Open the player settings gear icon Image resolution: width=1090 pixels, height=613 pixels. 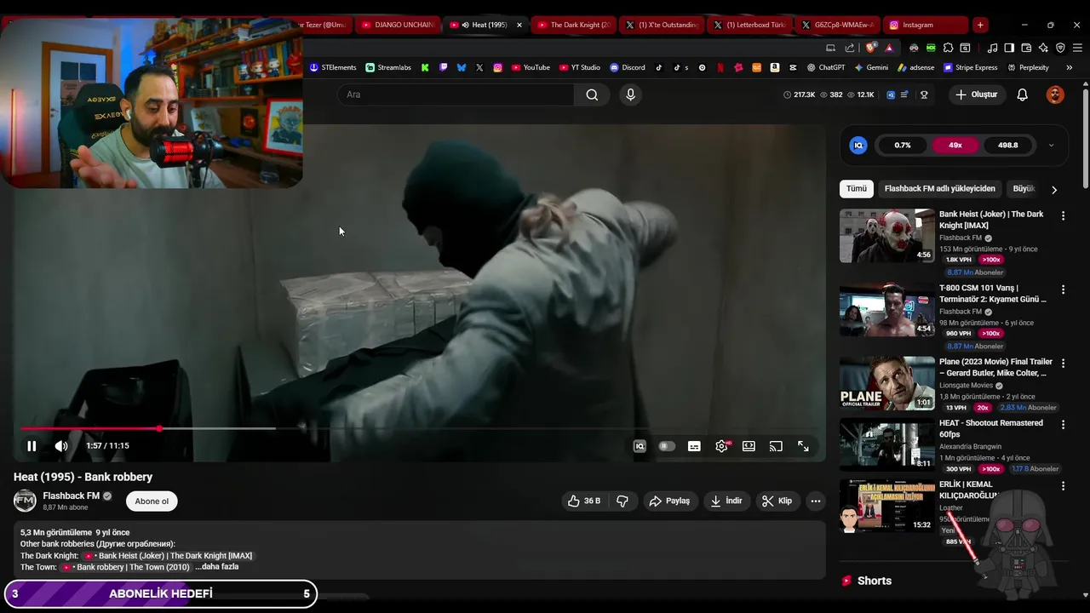pos(722,446)
